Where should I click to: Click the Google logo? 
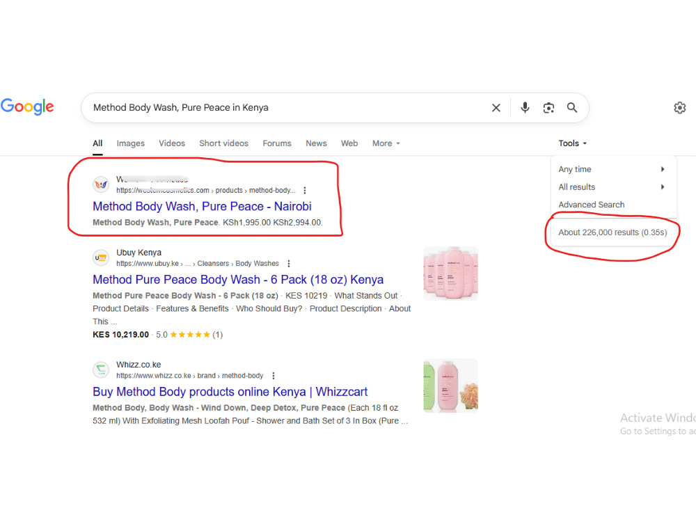point(27,106)
